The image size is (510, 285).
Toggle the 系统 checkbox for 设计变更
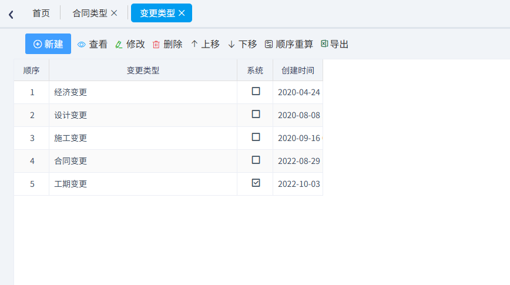coord(256,114)
